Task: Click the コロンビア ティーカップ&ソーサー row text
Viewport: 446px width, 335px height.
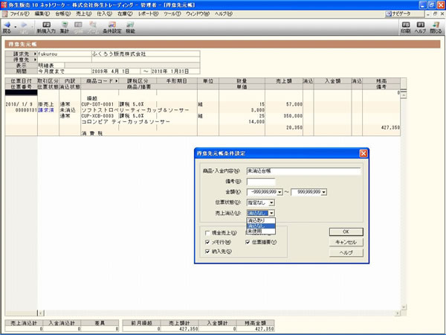Action: (126, 121)
